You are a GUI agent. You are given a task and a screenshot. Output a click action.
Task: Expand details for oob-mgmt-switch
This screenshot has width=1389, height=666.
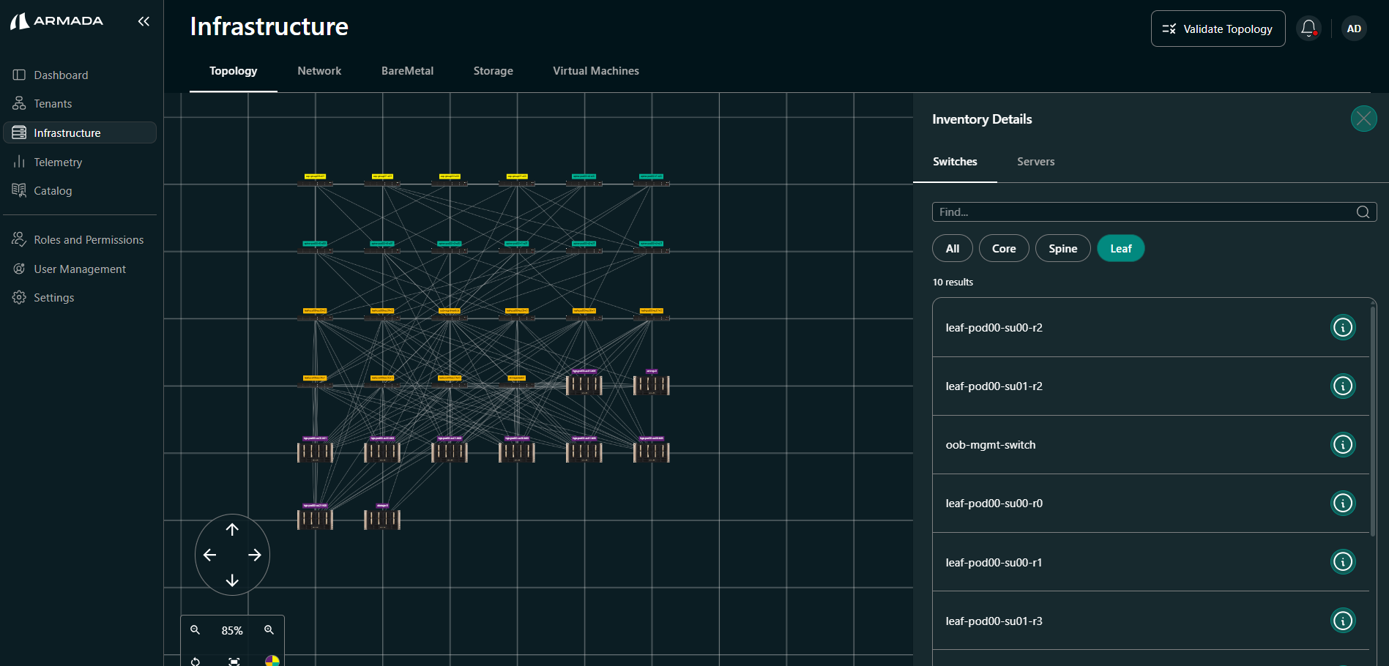click(x=1342, y=444)
